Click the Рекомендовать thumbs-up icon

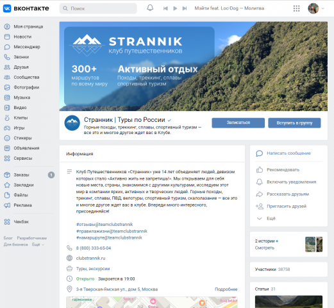[x=260, y=170]
